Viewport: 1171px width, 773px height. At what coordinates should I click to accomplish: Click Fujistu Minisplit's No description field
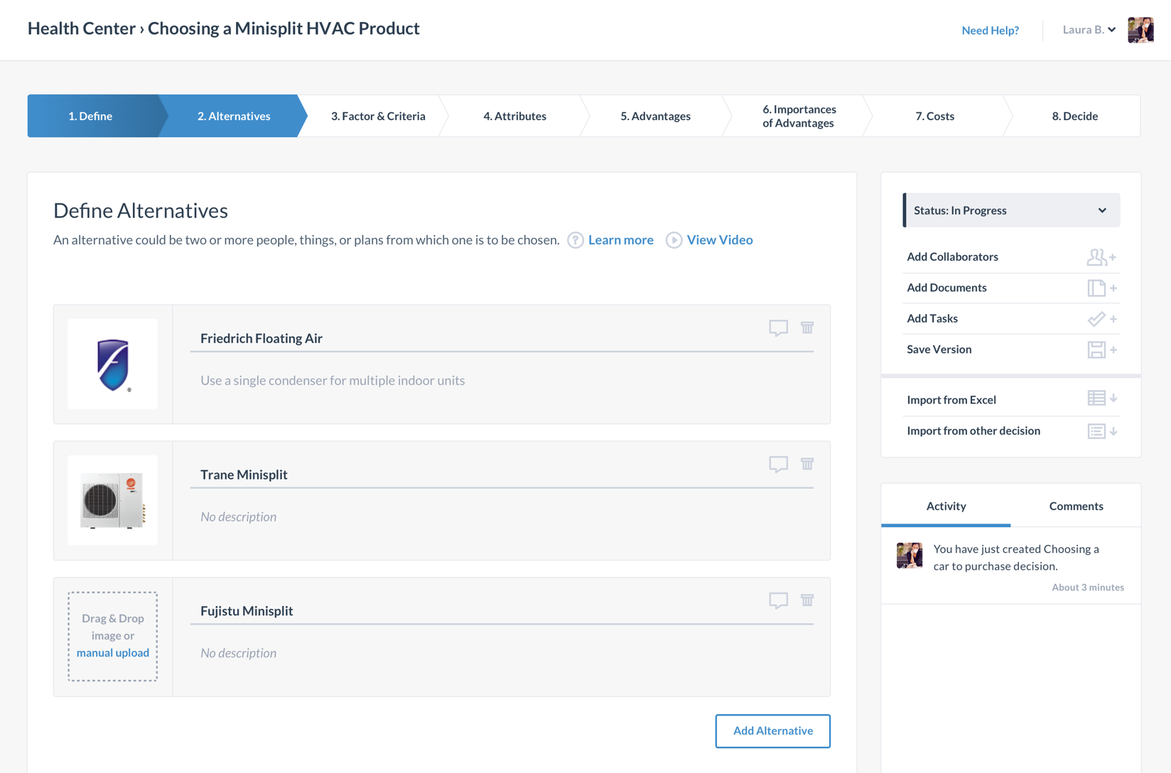(239, 654)
